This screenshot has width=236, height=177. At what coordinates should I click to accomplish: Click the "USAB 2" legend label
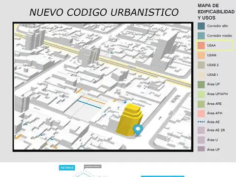(213, 65)
